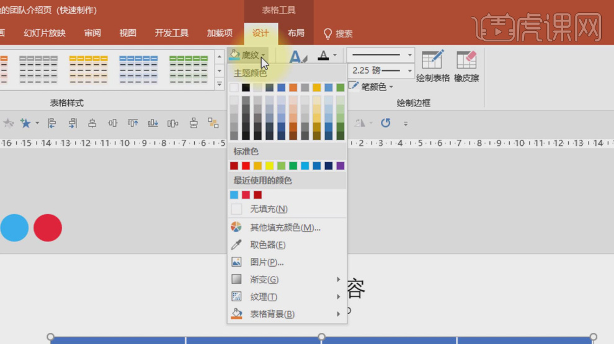This screenshot has width=614, height=344.
Task: Click the align bottom icon
Action: click(x=153, y=123)
